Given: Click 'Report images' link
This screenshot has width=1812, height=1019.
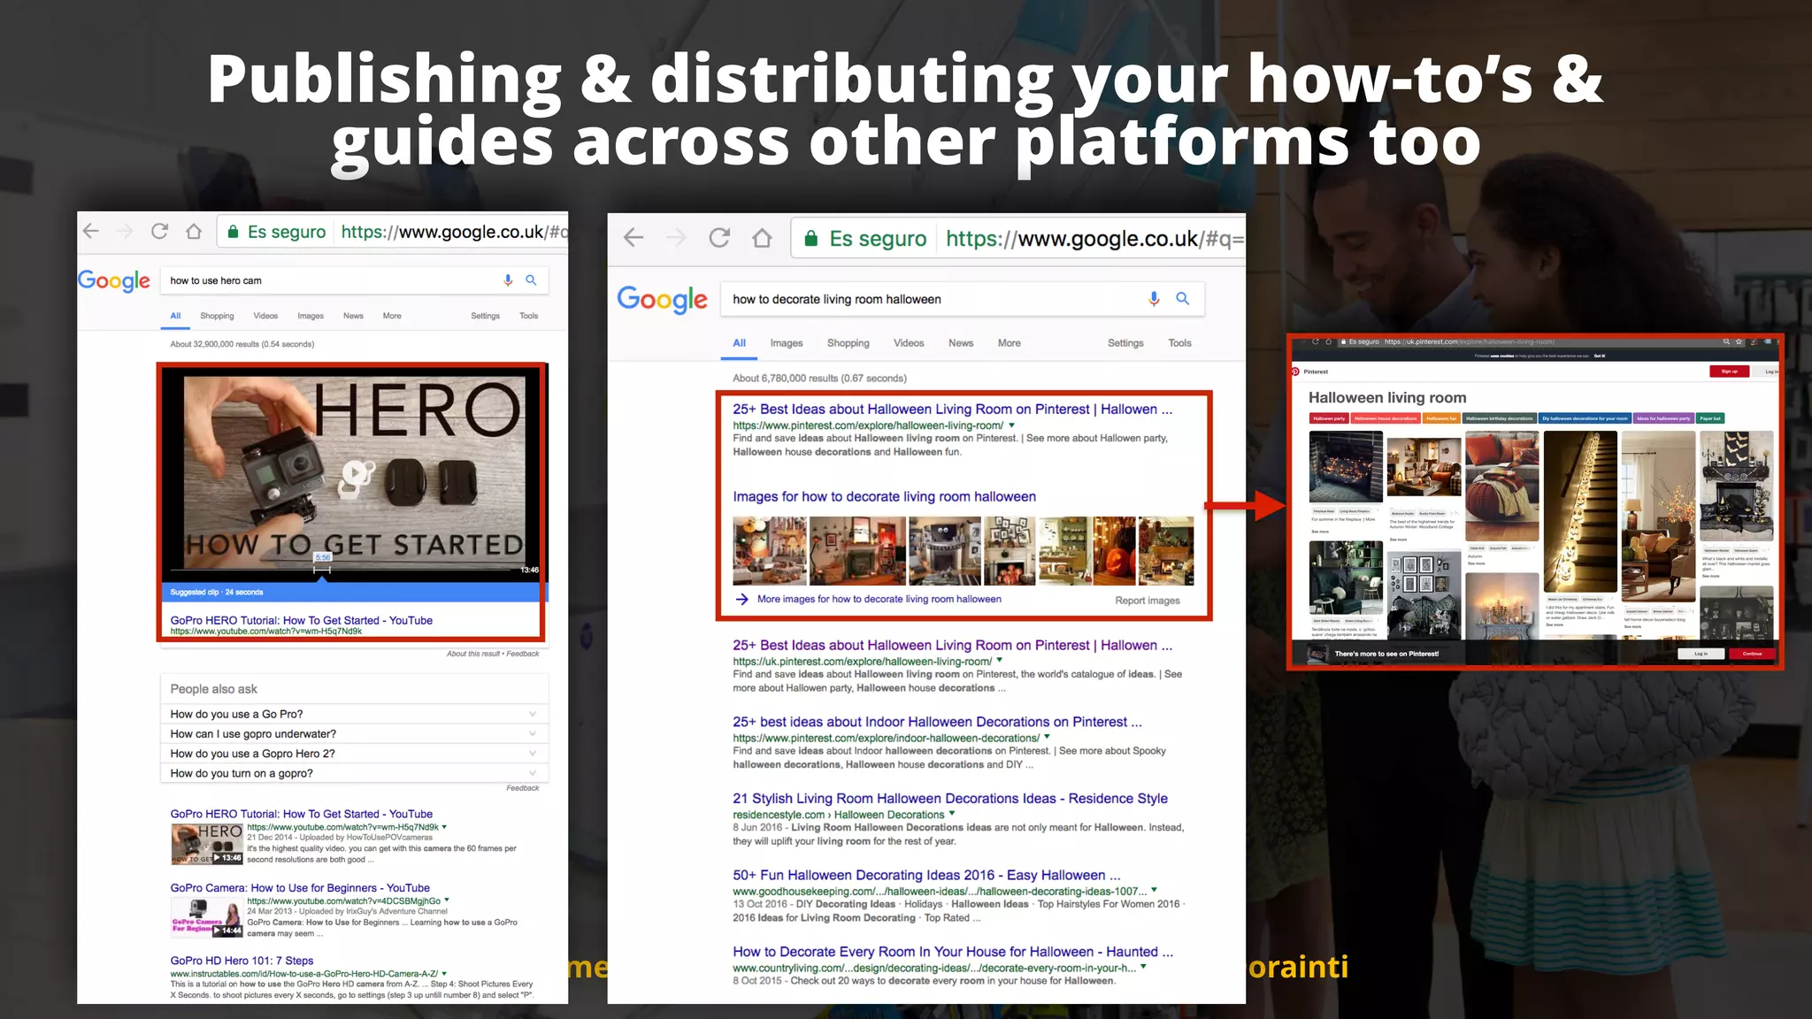Looking at the screenshot, I should (x=1148, y=601).
